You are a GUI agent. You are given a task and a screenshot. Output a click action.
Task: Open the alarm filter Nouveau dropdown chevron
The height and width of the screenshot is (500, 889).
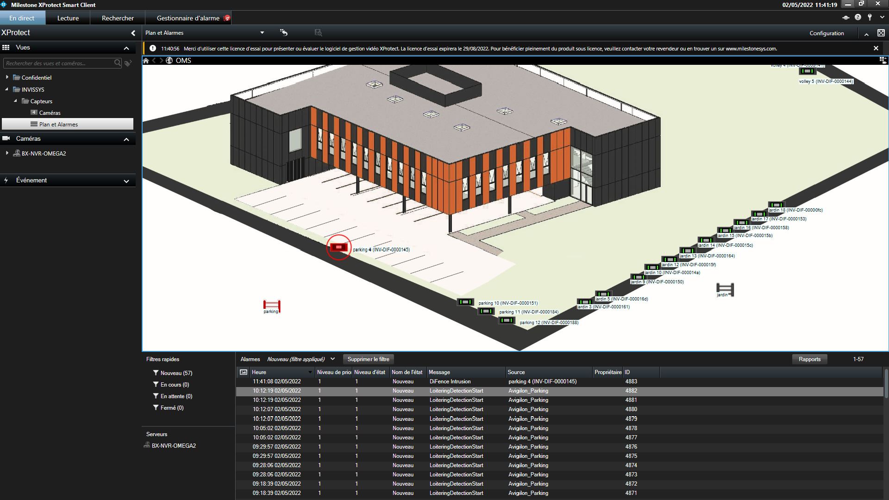[x=332, y=359]
